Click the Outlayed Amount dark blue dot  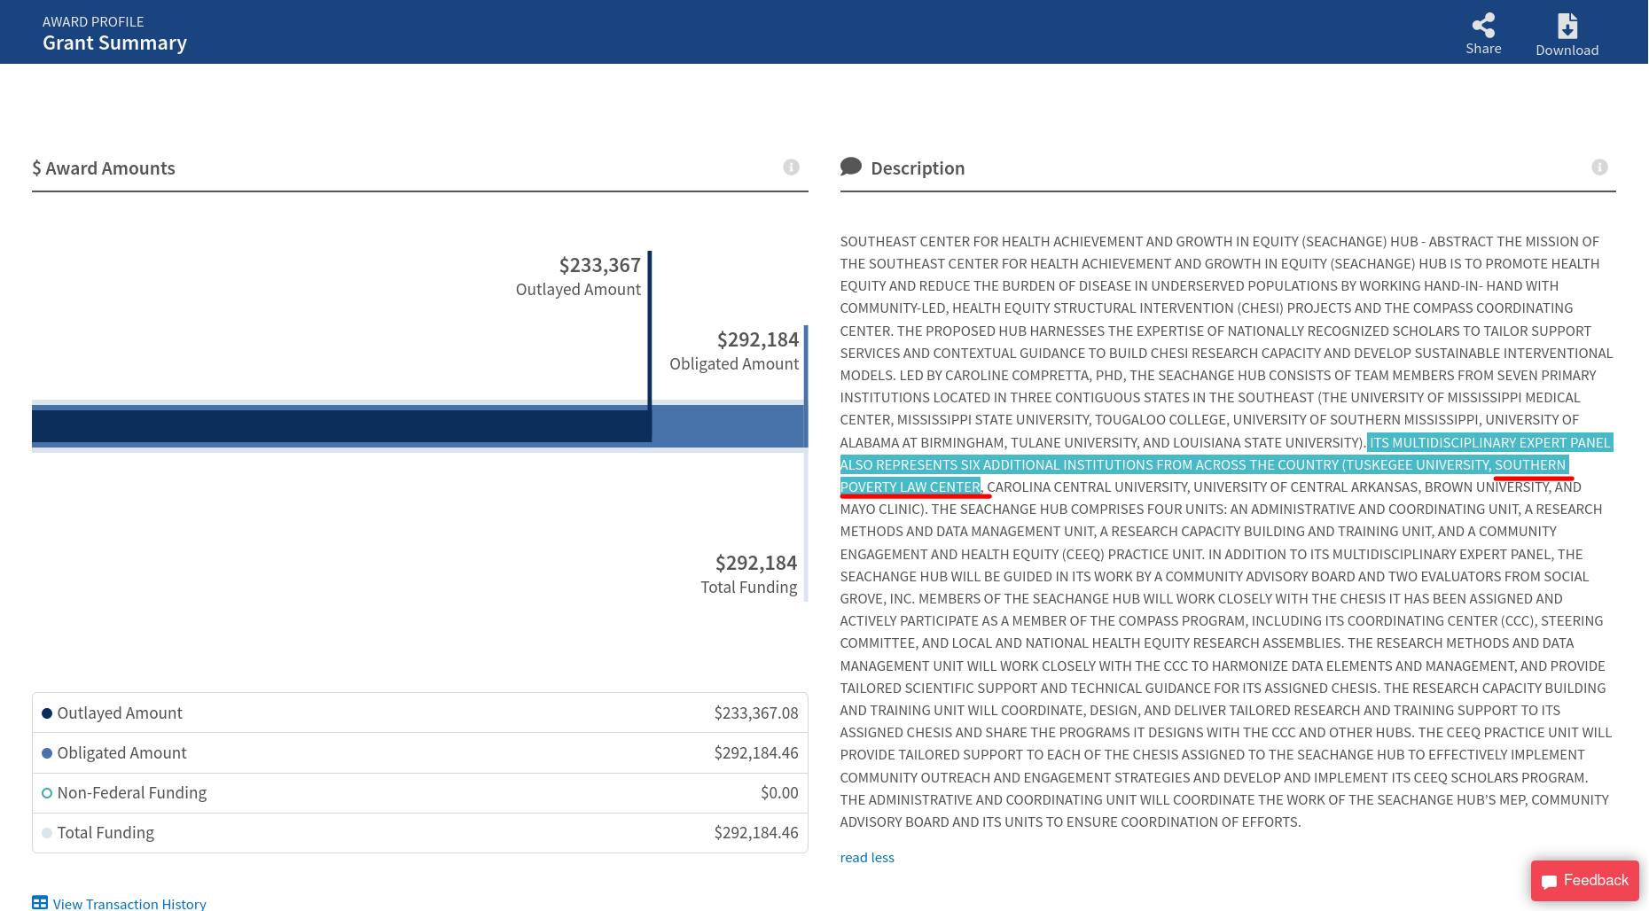pos(47,713)
